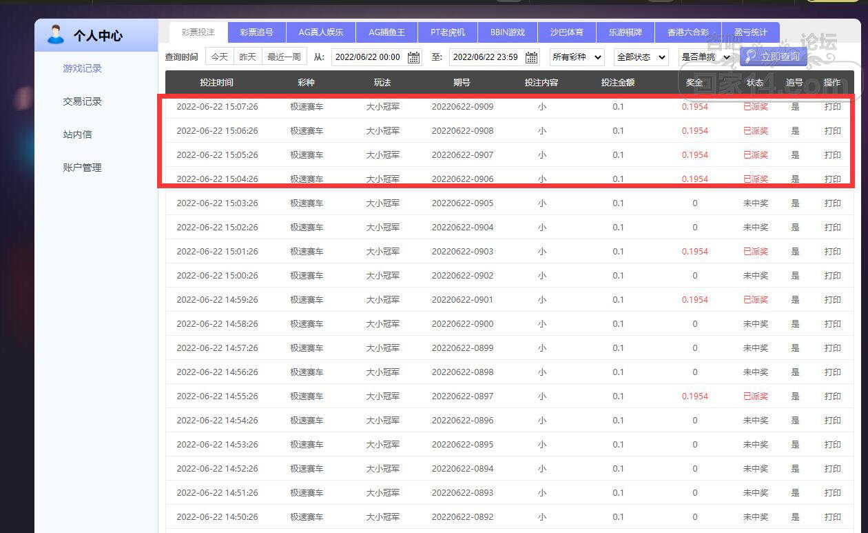This screenshot has width=868, height=533.
Task: Switch to the 香港六合彩 tab
Action: 688,32
